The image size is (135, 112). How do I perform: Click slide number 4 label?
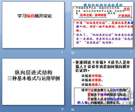click(132, 109)
